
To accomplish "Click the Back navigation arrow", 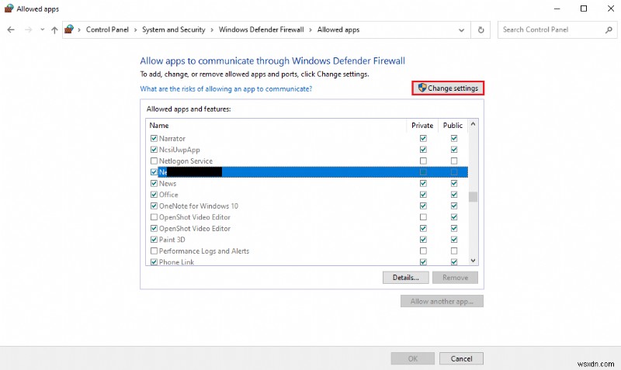I will pyautogui.click(x=11, y=29).
